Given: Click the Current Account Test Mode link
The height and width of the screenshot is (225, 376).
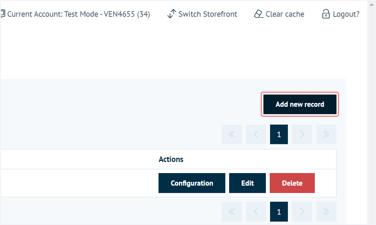Looking at the screenshot, I should [x=78, y=14].
